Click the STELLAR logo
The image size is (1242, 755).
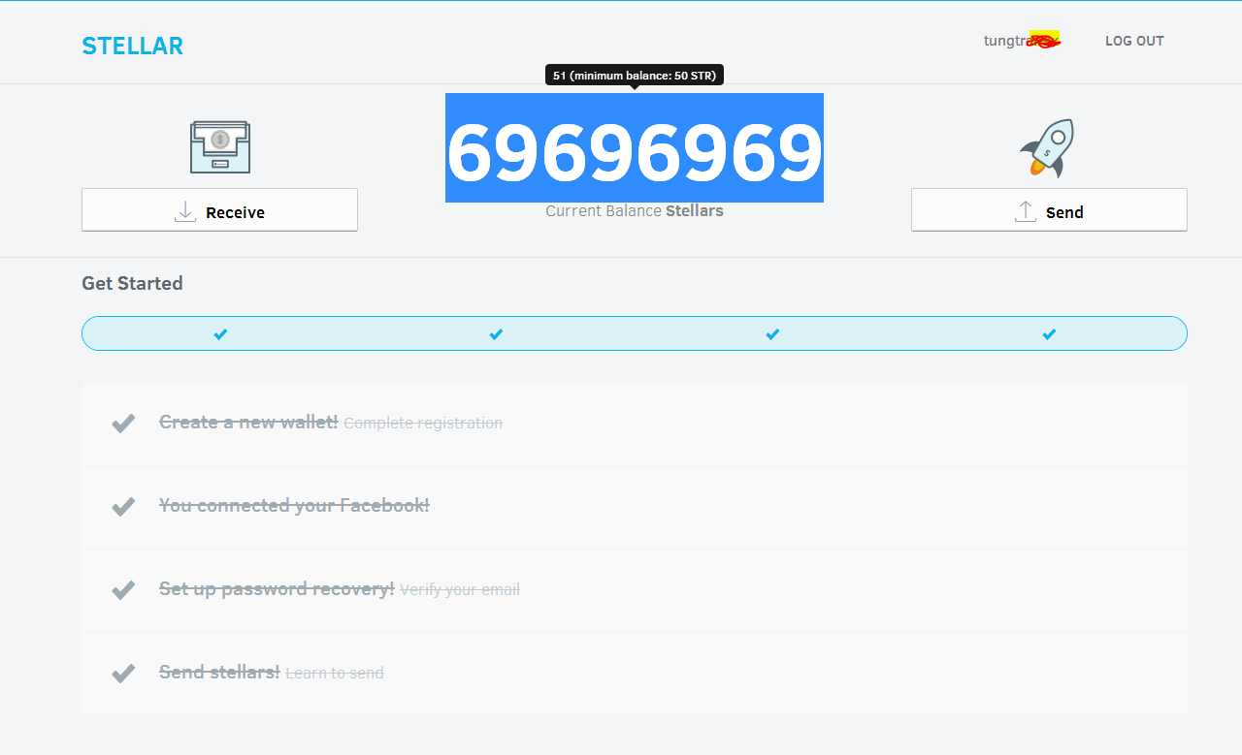[132, 46]
